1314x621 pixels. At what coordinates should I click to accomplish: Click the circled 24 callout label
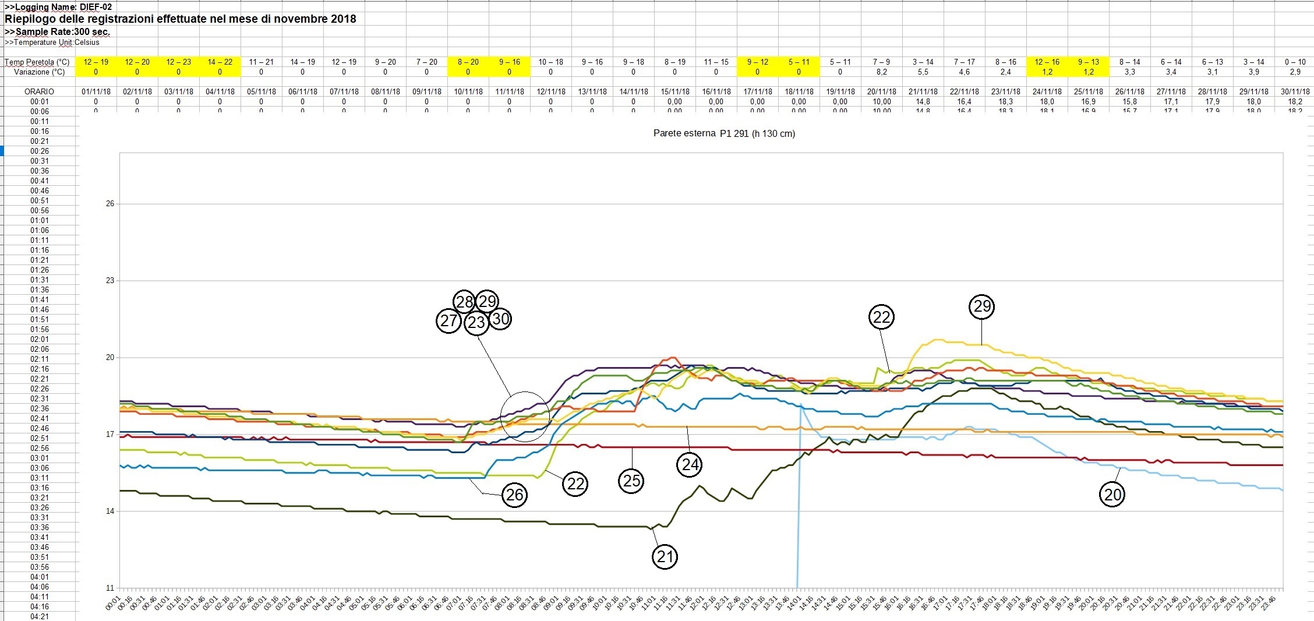[690, 464]
